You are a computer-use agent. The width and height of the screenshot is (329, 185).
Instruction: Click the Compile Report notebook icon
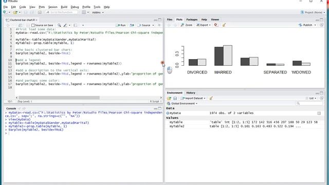(x=76, y=25)
